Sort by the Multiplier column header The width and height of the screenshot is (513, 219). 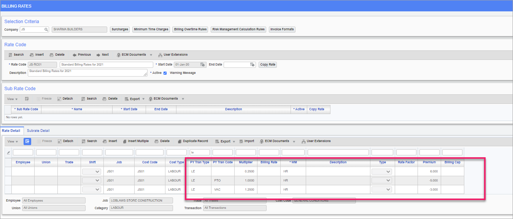(246, 162)
